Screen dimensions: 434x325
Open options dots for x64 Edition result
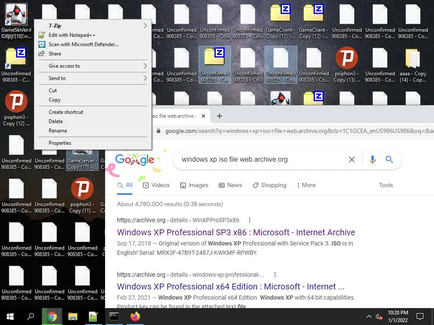click(x=275, y=275)
